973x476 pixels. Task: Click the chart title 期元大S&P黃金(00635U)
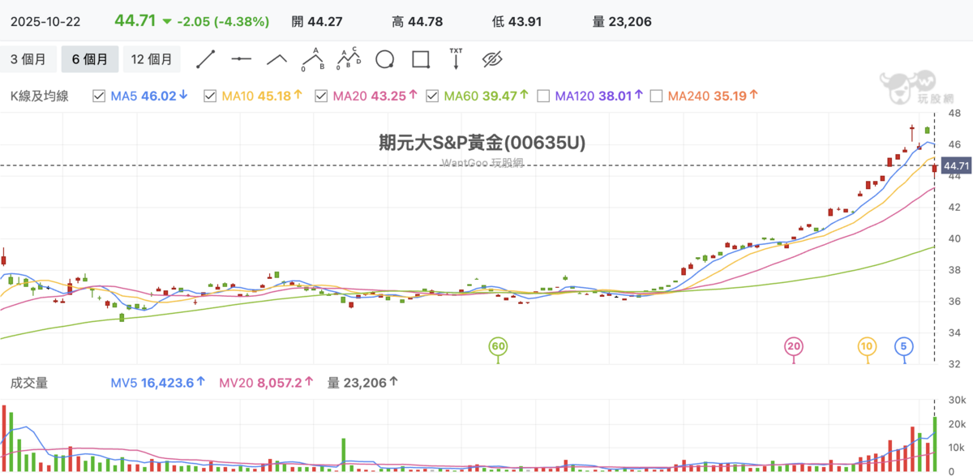coord(482,142)
